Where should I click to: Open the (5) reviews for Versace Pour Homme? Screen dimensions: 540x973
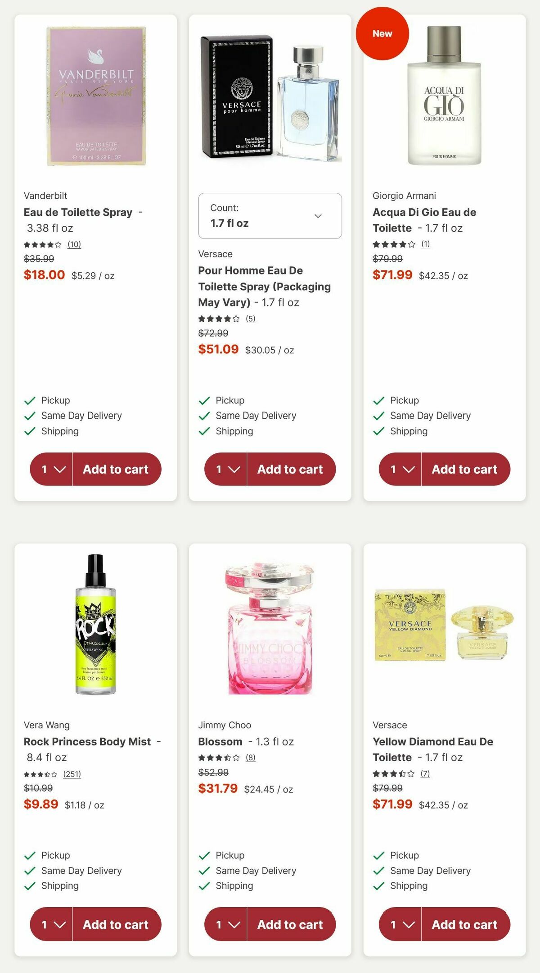(250, 320)
